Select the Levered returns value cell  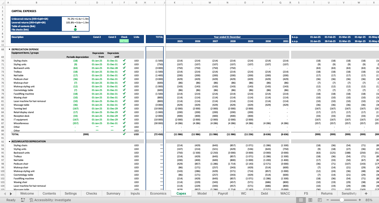(76, 22)
